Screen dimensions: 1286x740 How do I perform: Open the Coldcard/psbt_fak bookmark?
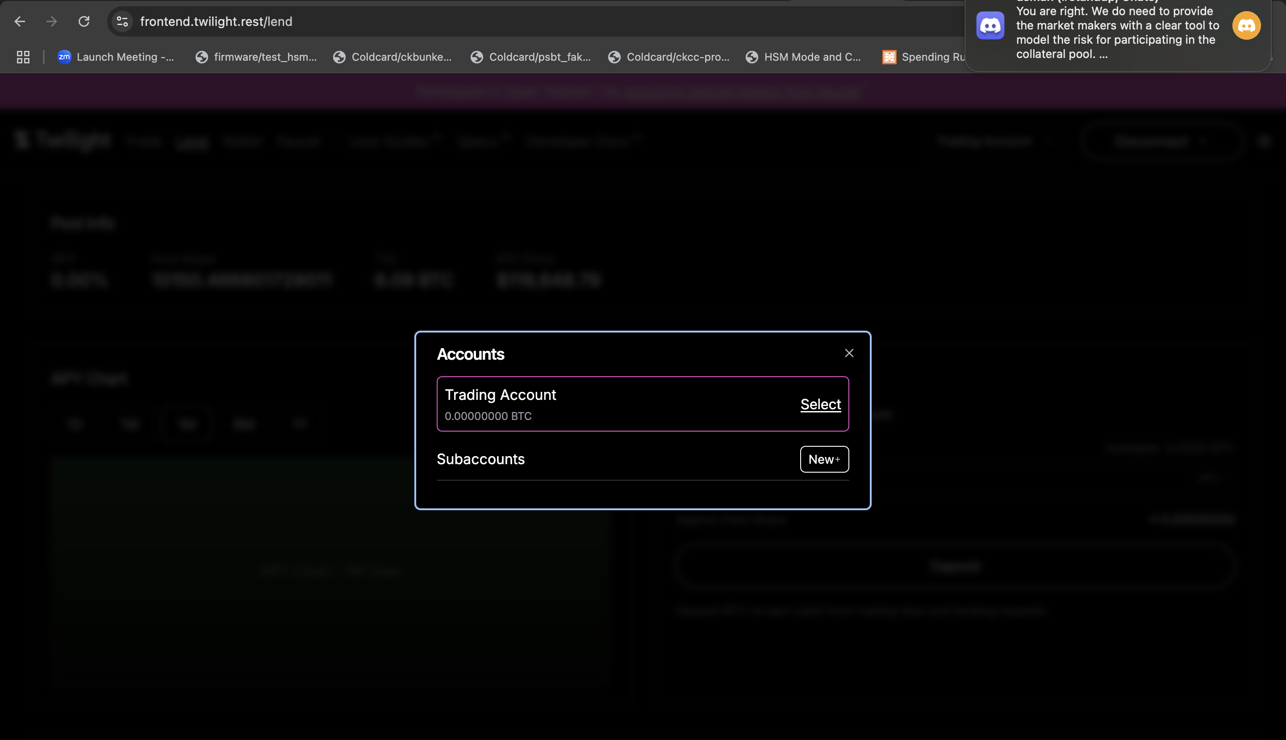530,57
